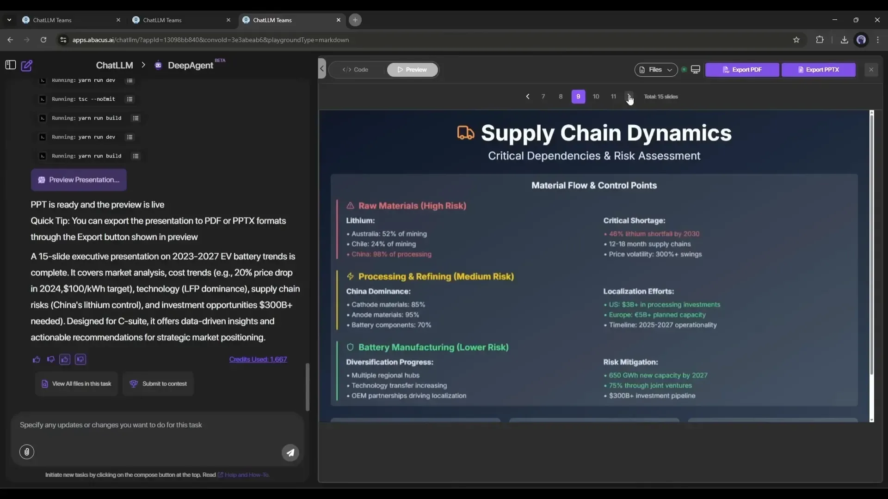Click the slide preview scrollbar

click(x=872, y=245)
